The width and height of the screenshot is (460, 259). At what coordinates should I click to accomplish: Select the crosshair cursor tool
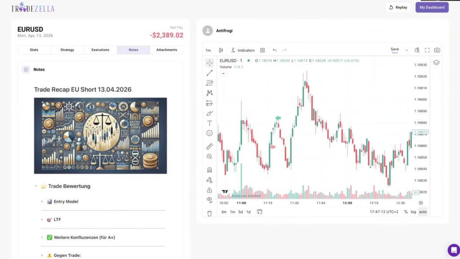209,63
